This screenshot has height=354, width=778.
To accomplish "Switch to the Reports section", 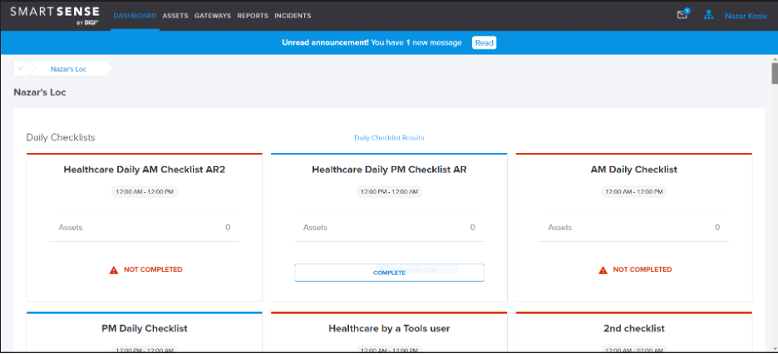I will [253, 16].
